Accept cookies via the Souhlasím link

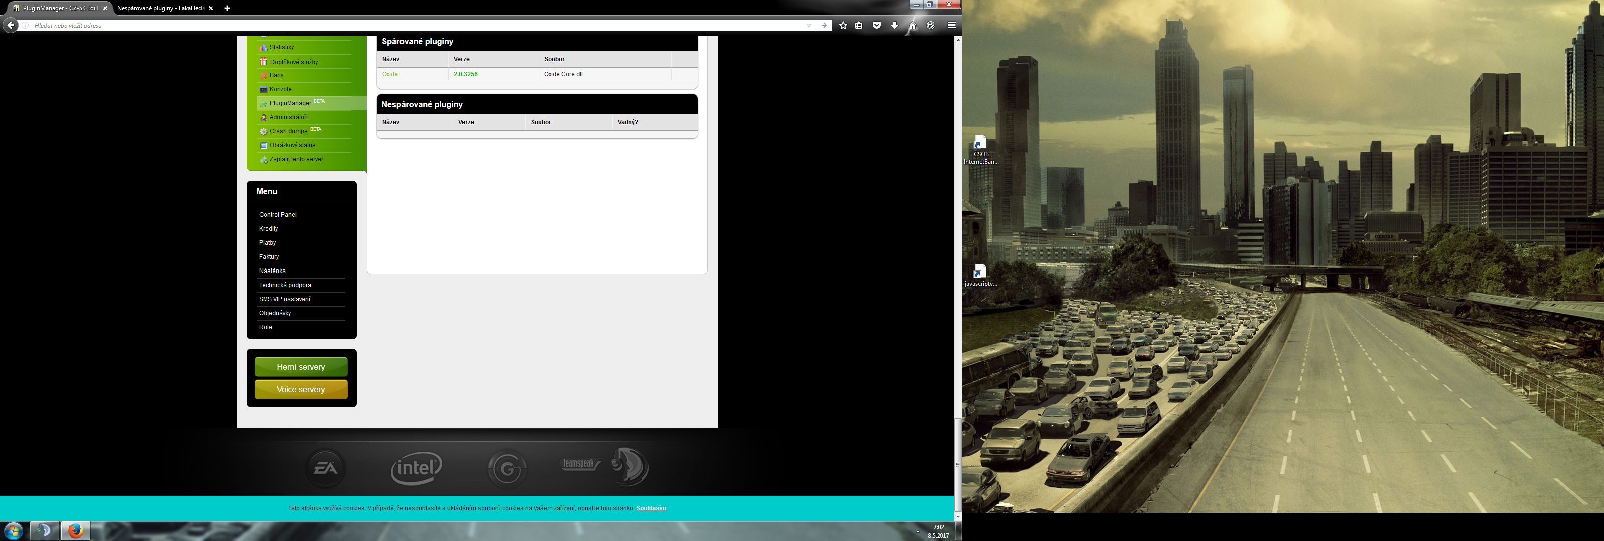click(651, 508)
